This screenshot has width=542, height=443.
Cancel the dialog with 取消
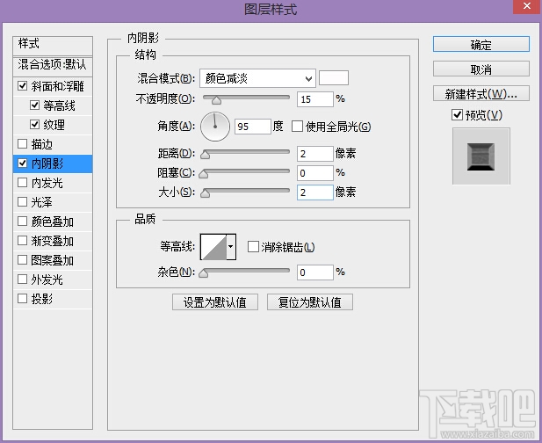click(x=481, y=69)
